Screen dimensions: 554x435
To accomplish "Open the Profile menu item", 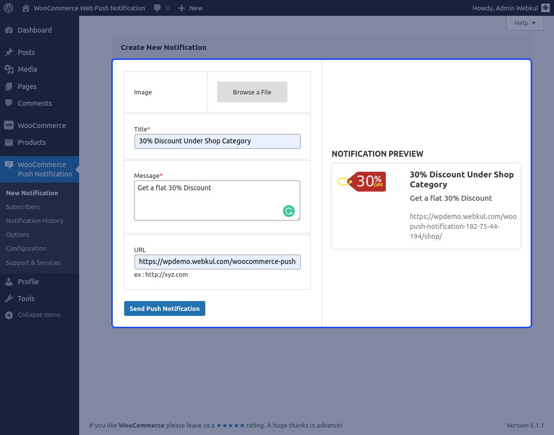I will click(28, 282).
